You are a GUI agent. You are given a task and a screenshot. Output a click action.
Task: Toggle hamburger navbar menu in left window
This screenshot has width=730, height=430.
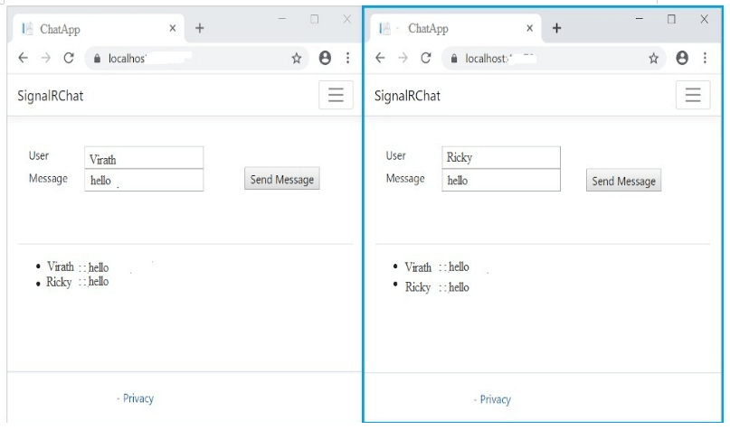336,95
